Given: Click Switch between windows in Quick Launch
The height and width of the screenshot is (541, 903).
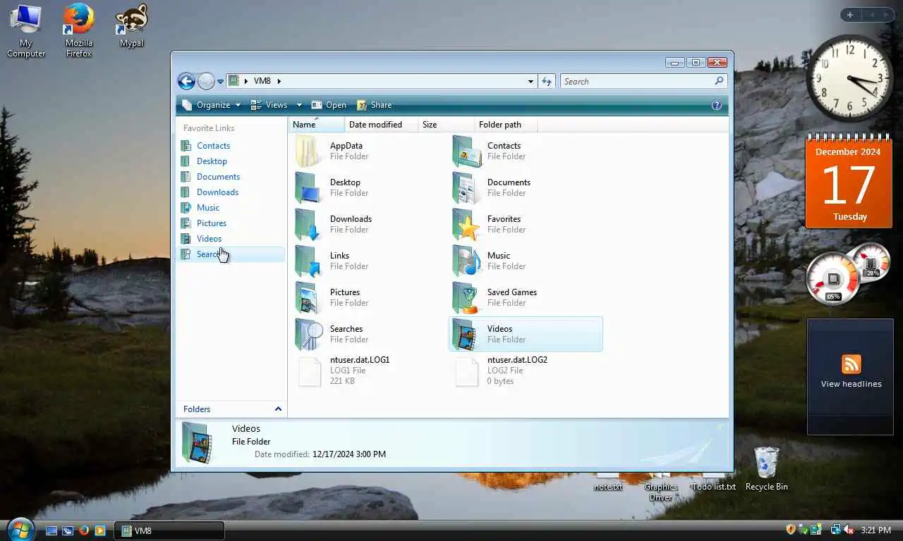Looking at the screenshot, I should 68,530.
